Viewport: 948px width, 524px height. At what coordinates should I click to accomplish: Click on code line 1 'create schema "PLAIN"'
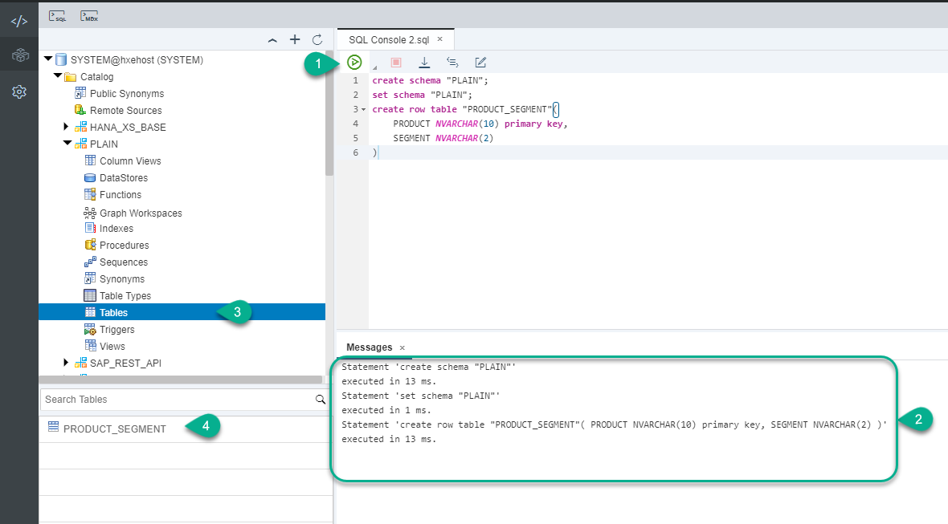(x=430, y=80)
